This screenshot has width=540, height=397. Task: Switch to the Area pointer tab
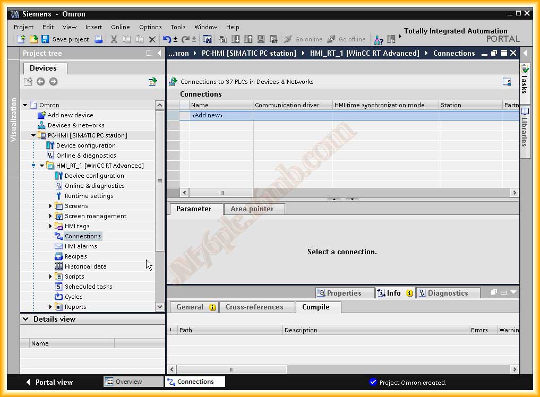pyautogui.click(x=252, y=209)
